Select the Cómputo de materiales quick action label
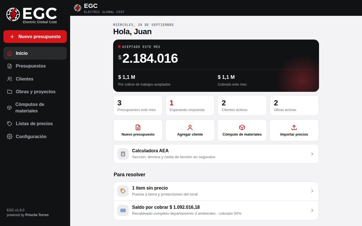Image resolution: width=362 pixels, height=226 pixels. [x=242, y=134]
